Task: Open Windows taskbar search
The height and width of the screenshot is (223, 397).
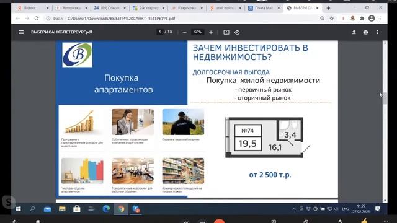Action: tap(32, 209)
